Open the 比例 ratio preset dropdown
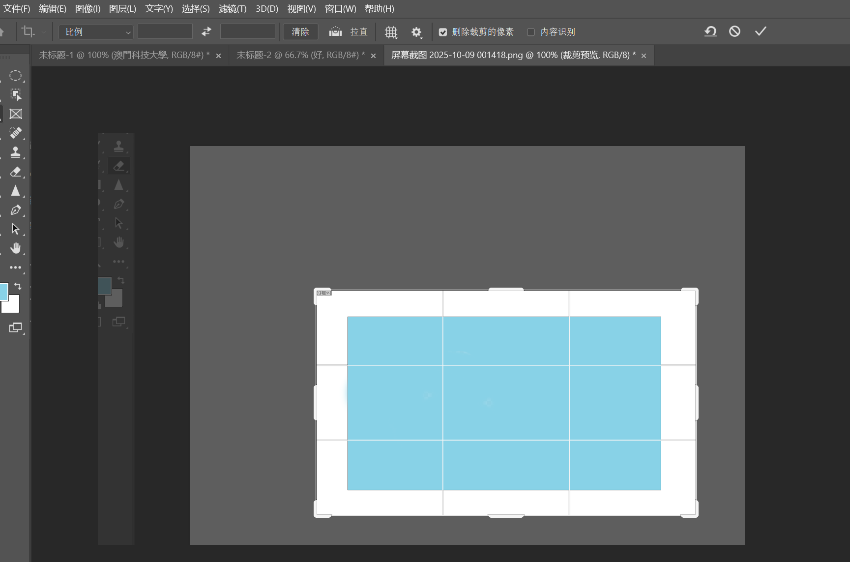Screen dimensions: 850x562 point(96,32)
